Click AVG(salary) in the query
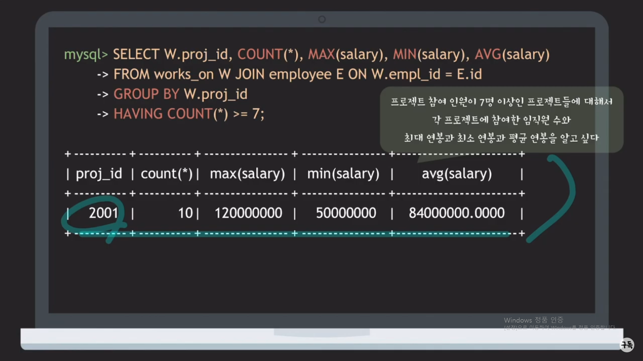 [512, 54]
